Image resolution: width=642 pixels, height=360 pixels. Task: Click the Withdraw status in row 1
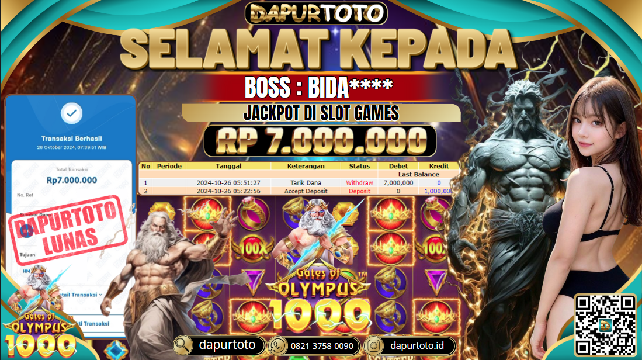click(359, 183)
